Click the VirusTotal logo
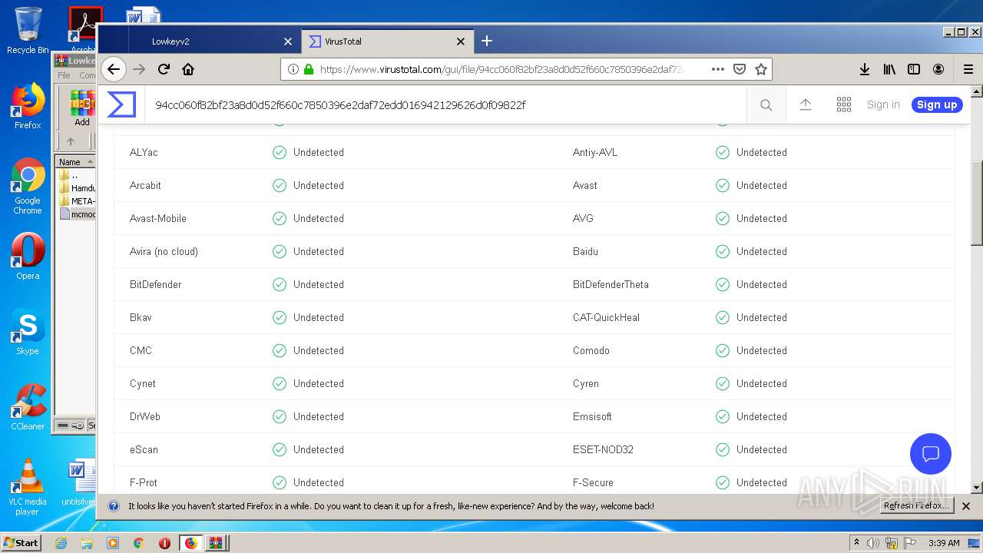 coord(121,104)
